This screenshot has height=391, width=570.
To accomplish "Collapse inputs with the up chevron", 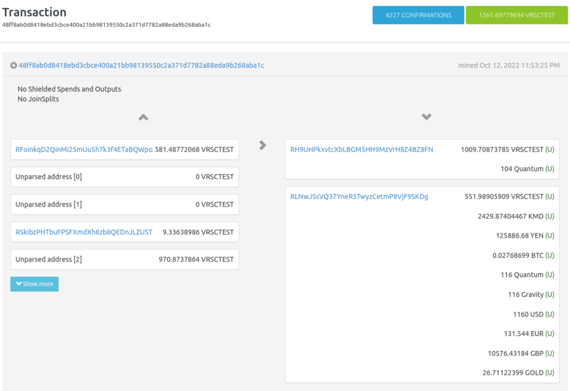I will click(x=143, y=117).
